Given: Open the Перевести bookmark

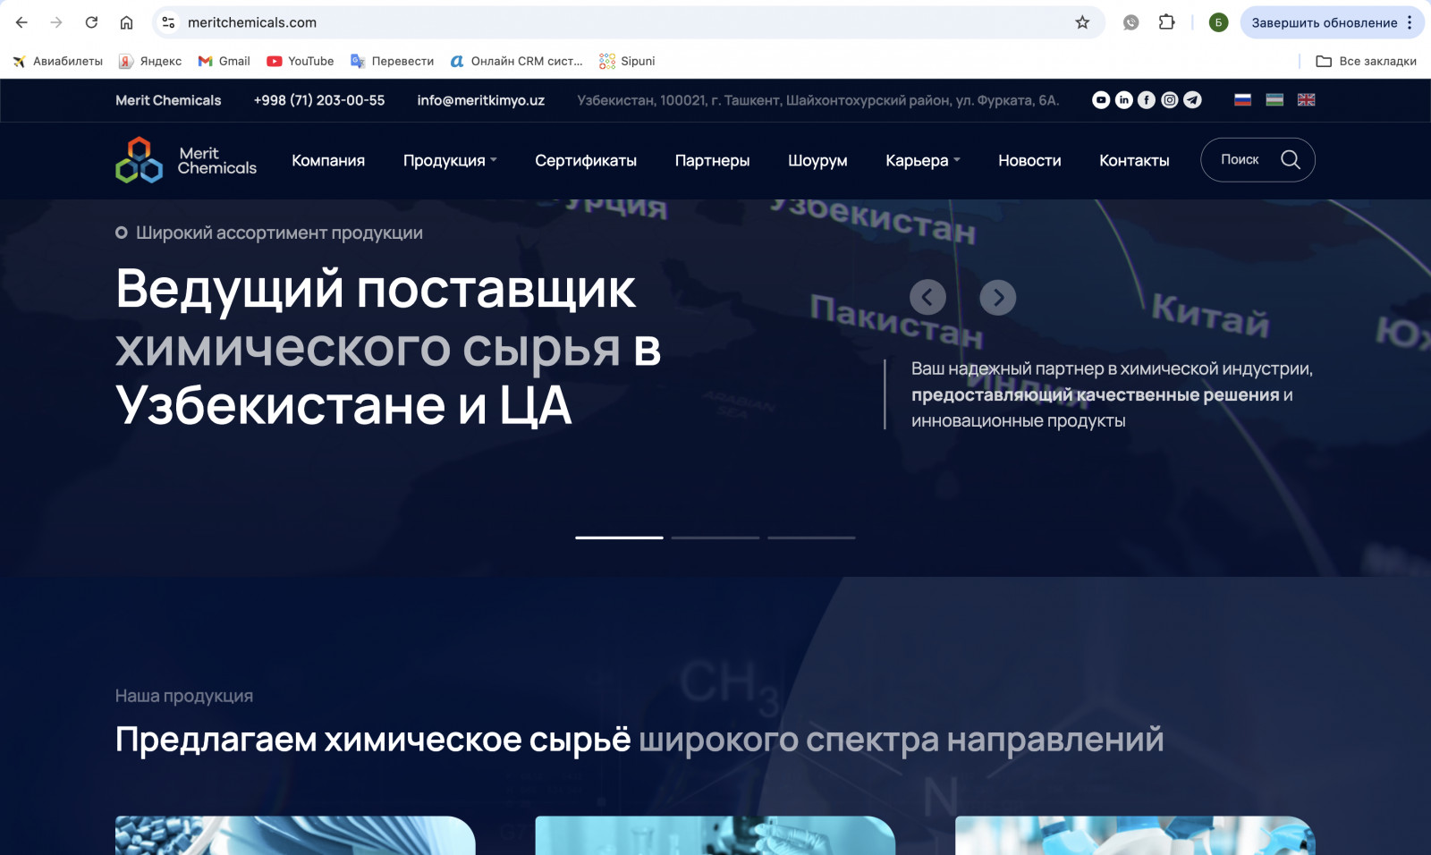Looking at the screenshot, I should pyautogui.click(x=392, y=61).
